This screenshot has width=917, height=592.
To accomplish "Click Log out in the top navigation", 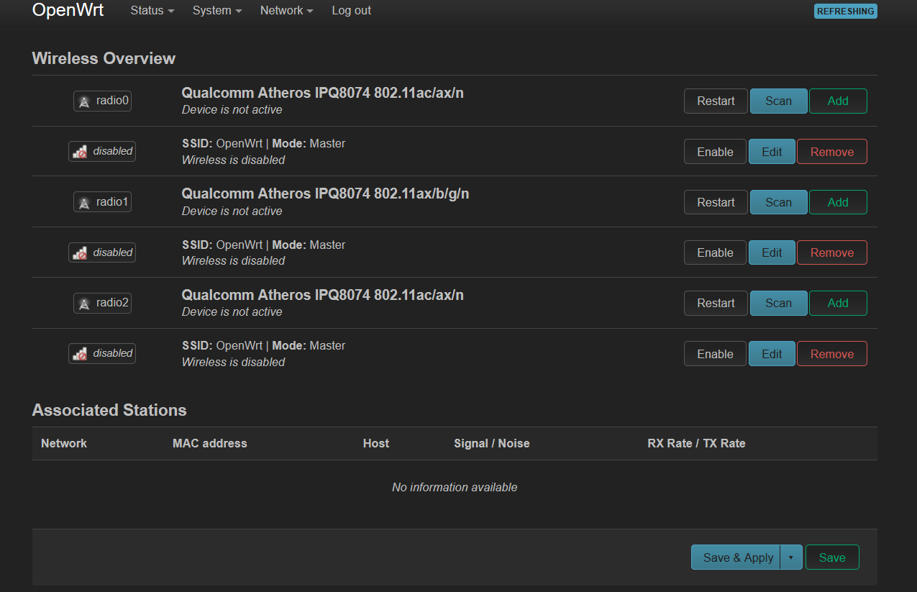I will 352,11.
